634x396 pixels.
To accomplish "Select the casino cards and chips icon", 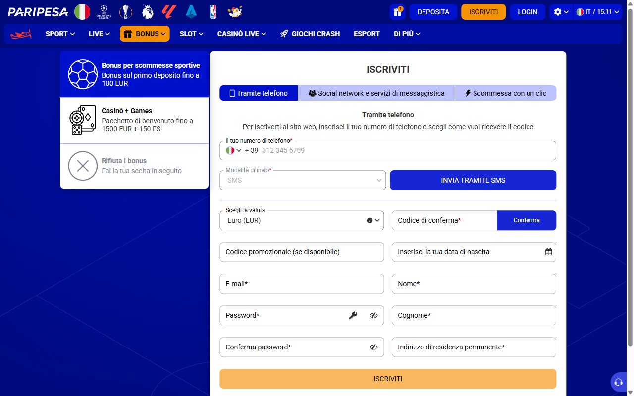I will 83,120.
